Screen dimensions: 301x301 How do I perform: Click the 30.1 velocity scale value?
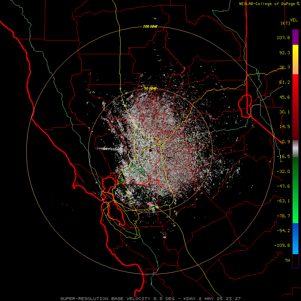[x=285, y=112]
